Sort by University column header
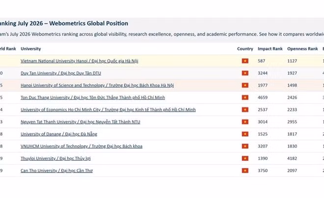324x198 pixels. coord(31,49)
